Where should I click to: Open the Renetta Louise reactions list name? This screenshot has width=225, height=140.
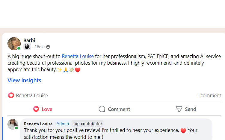pyautogui.click(x=32, y=96)
